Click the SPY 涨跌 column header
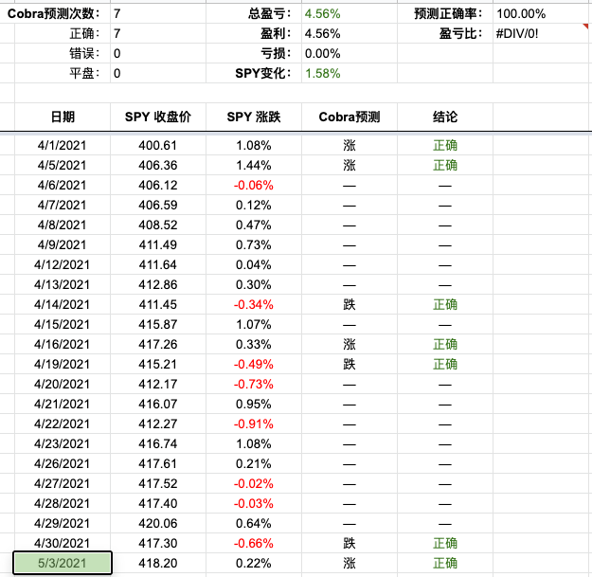This screenshot has width=592, height=577. point(253,117)
